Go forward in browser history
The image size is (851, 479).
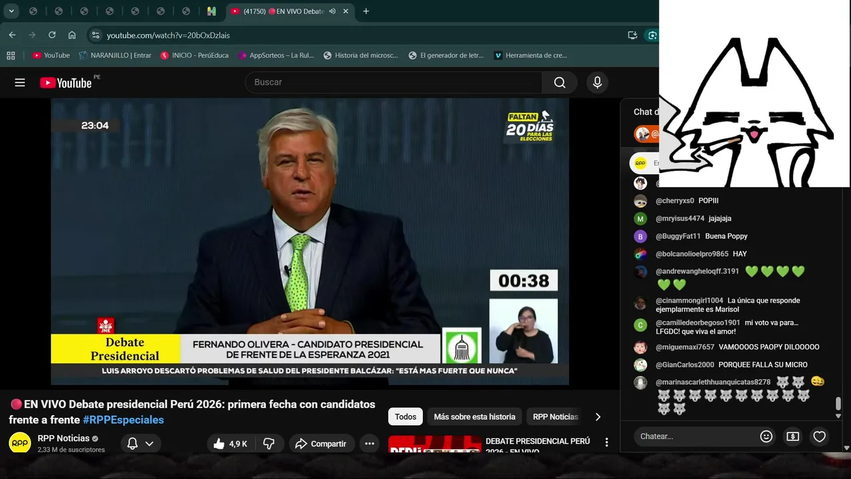[x=32, y=35]
